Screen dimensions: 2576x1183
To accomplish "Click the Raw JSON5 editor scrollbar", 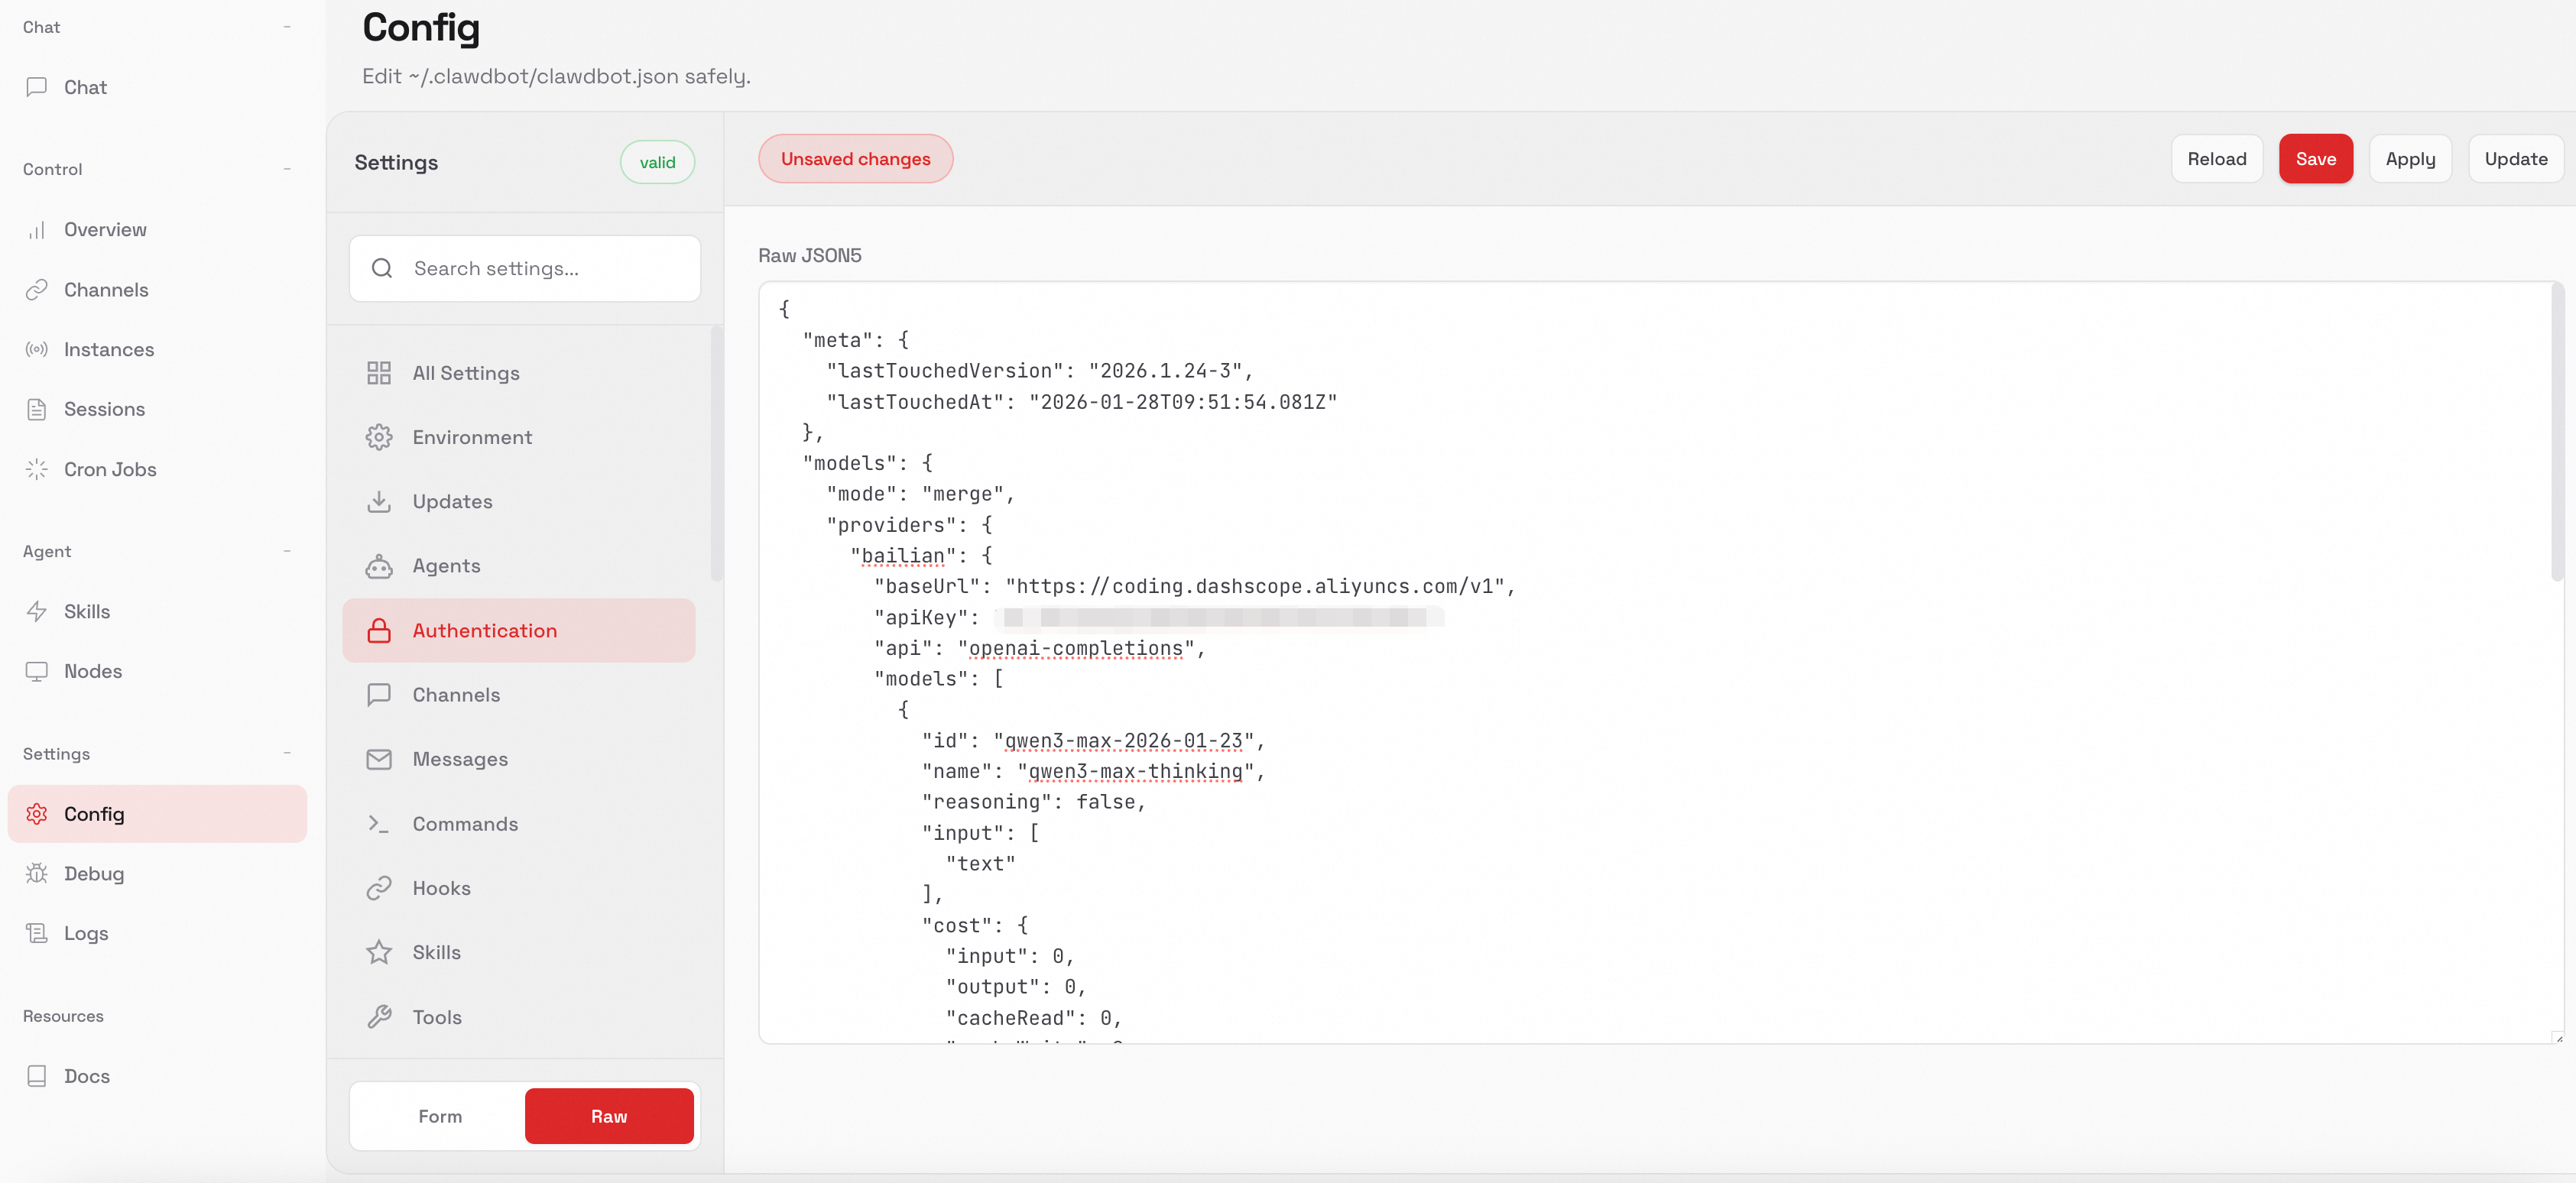I will [2557, 430].
